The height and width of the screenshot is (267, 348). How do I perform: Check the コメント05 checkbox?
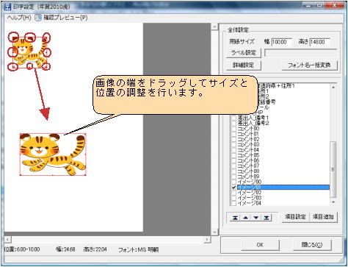[x=233, y=155]
